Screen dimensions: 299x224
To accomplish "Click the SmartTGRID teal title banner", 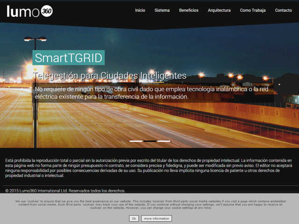I will pos(69,58).
